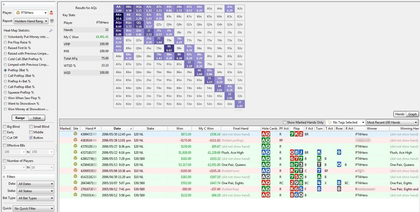Open No Tags Selected dropdown

346,122
